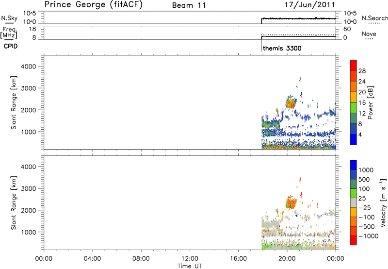Click the date '17/Jun/2011'

pyautogui.click(x=310, y=5)
